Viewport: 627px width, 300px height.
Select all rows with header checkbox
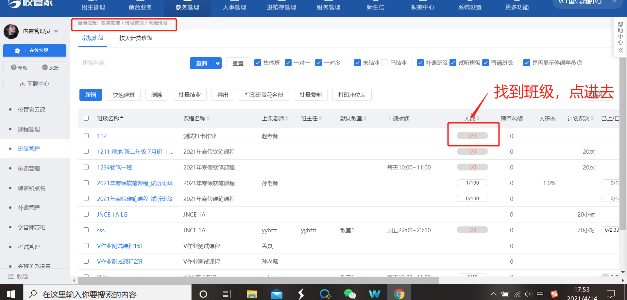click(86, 118)
